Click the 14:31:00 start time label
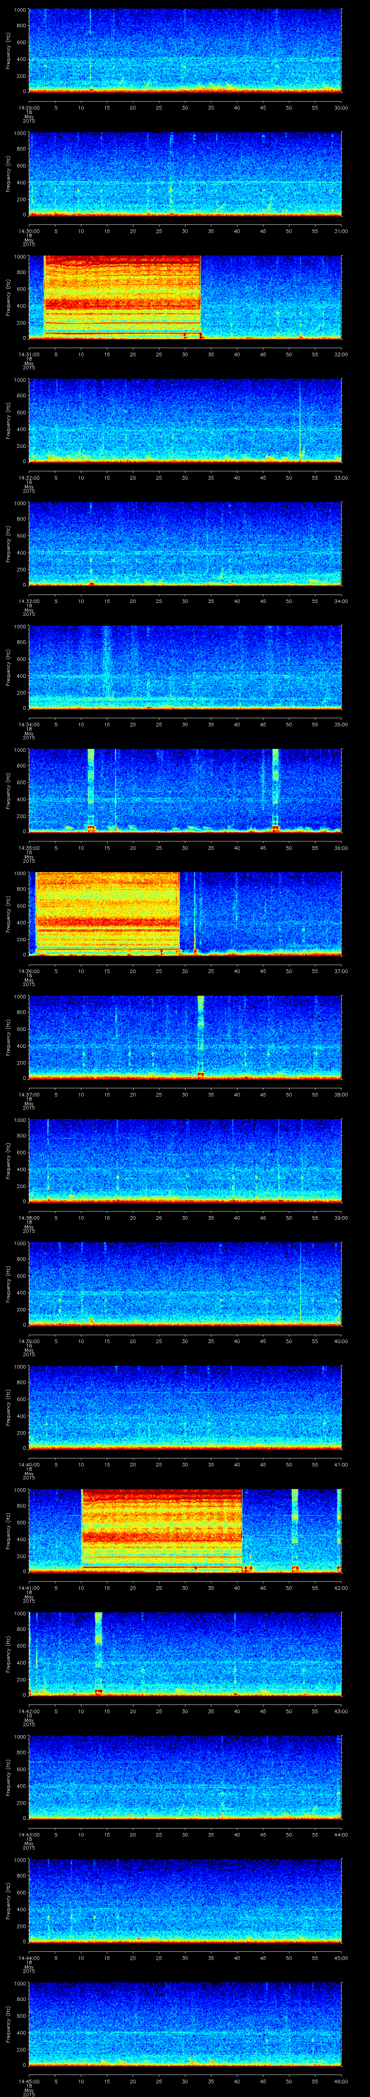This screenshot has width=370, height=2097. [x=29, y=354]
